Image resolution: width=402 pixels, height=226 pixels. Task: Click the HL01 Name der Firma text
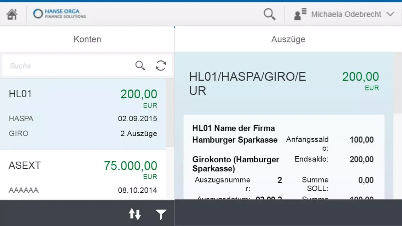tap(234, 128)
